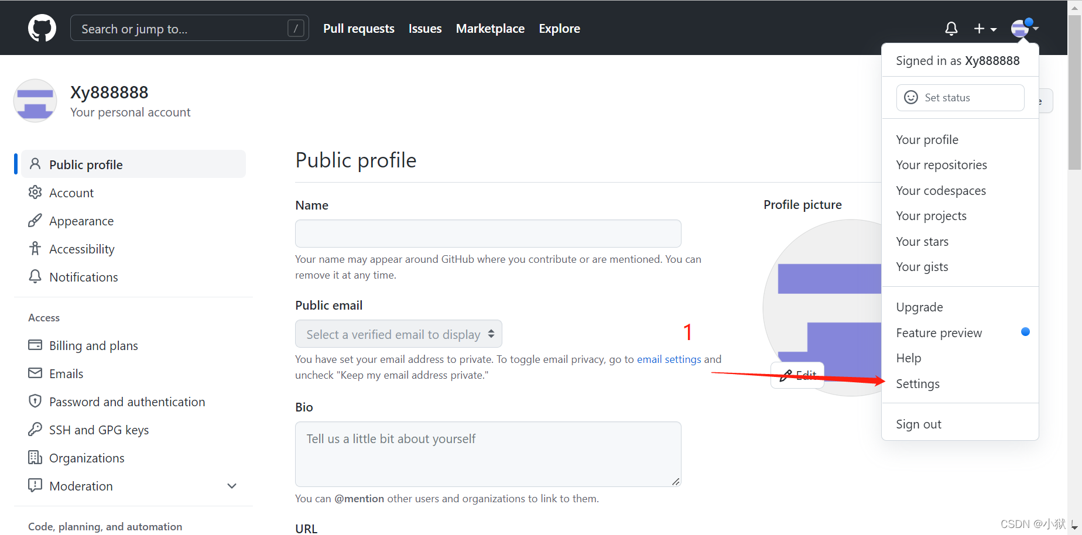Click the Password shield icon
Screen dimensions: 1082x535
35,401
